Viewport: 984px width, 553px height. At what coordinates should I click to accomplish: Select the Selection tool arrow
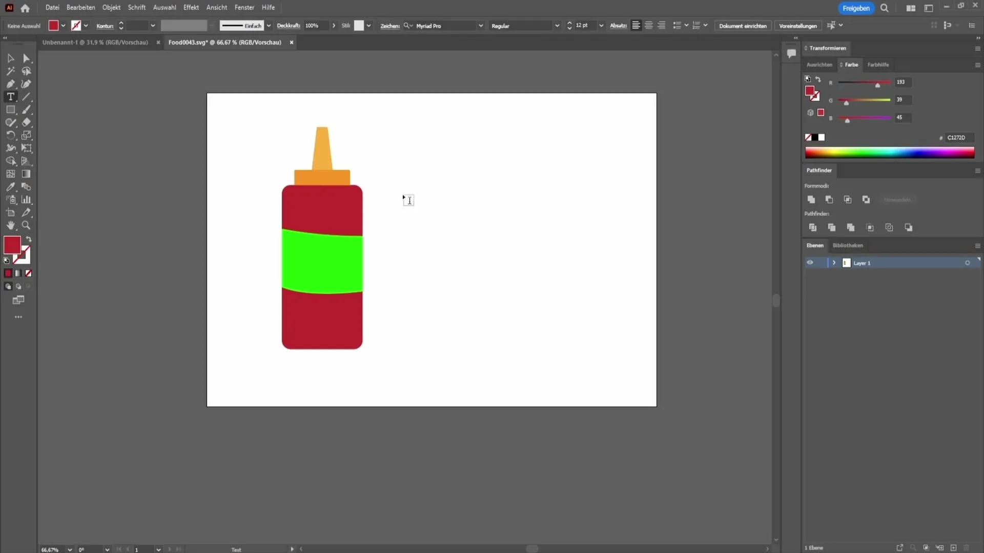[x=10, y=58]
